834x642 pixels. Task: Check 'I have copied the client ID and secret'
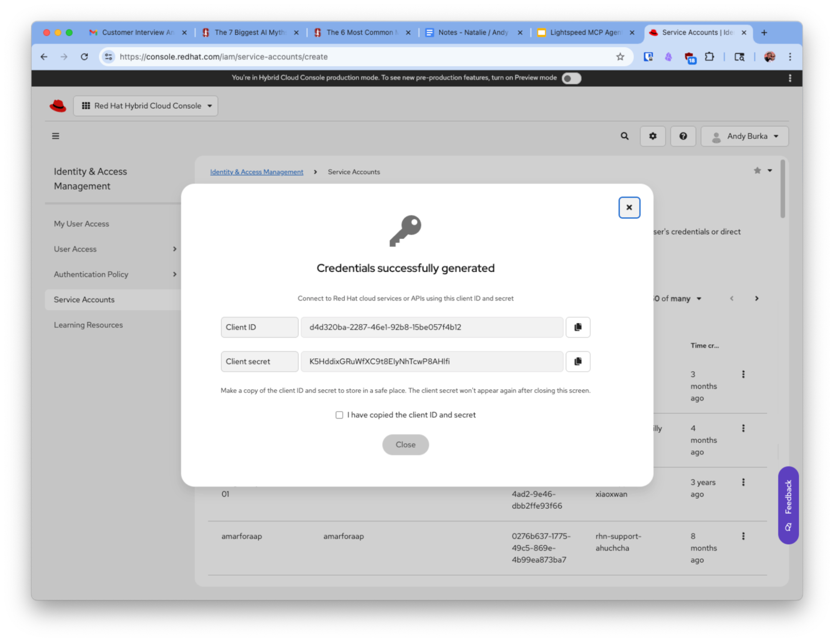tap(339, 415)
